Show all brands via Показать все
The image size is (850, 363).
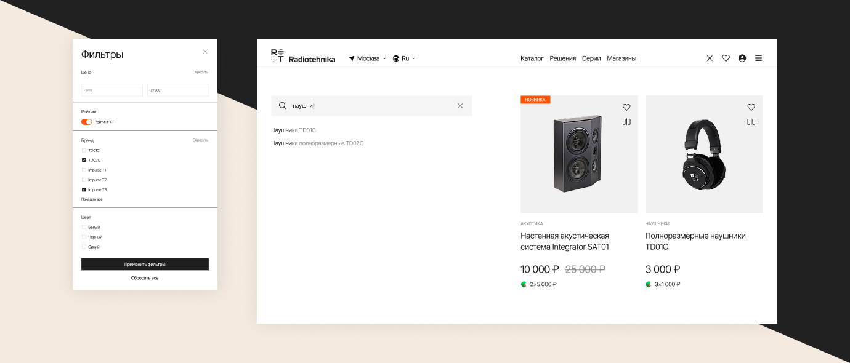coord(92,199)
